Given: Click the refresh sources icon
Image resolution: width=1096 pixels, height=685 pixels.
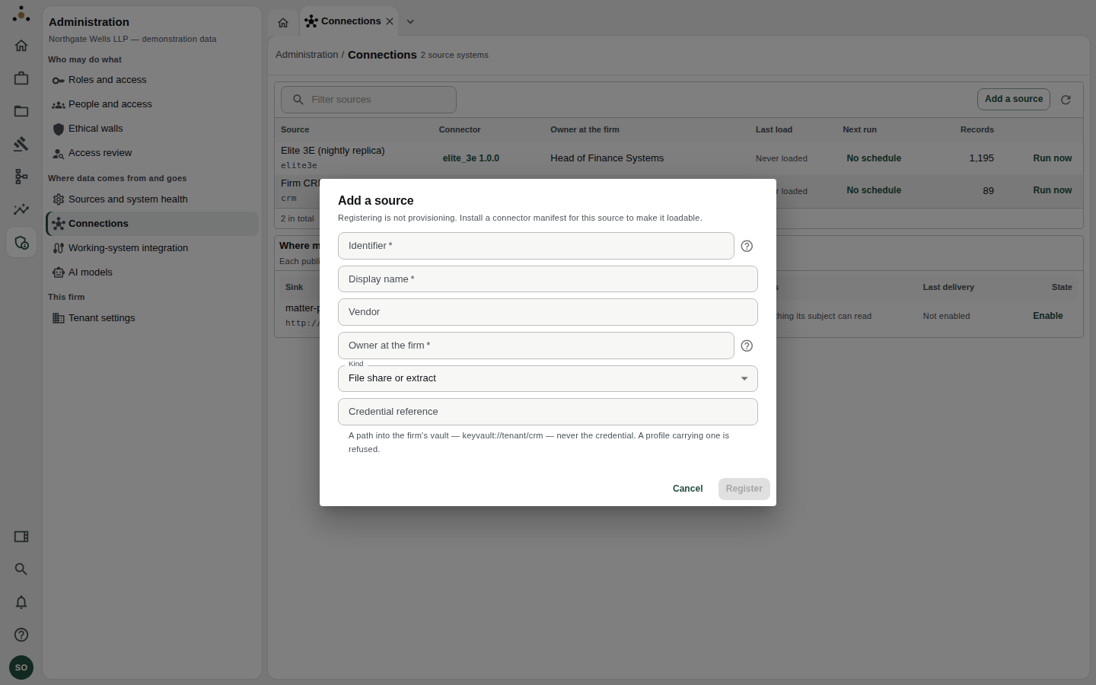Looking at the screenshot, I should pyautogui.click(x=1066, y=100).
